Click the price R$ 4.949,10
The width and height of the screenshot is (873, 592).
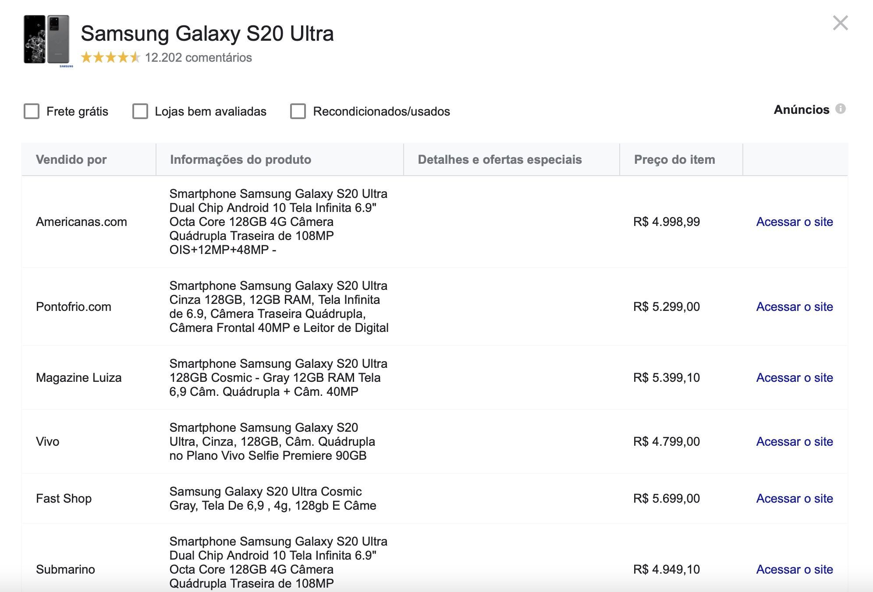coord(667,569)
